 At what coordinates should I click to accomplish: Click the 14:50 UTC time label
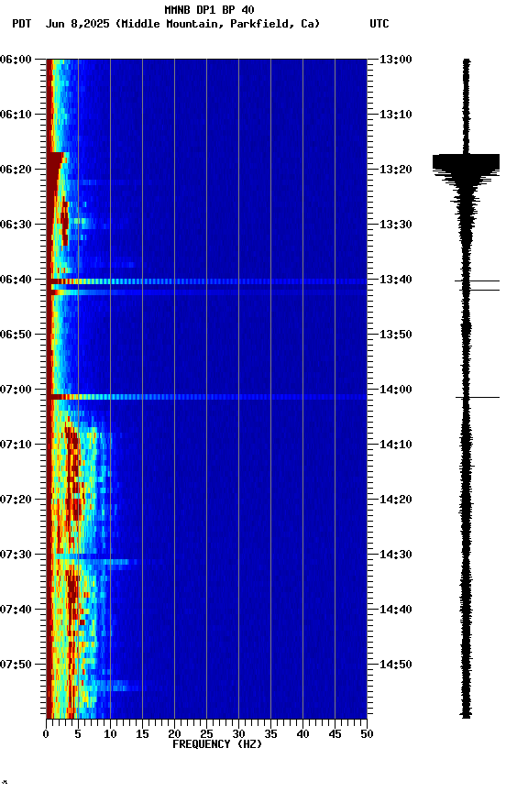tap(395, 665)
